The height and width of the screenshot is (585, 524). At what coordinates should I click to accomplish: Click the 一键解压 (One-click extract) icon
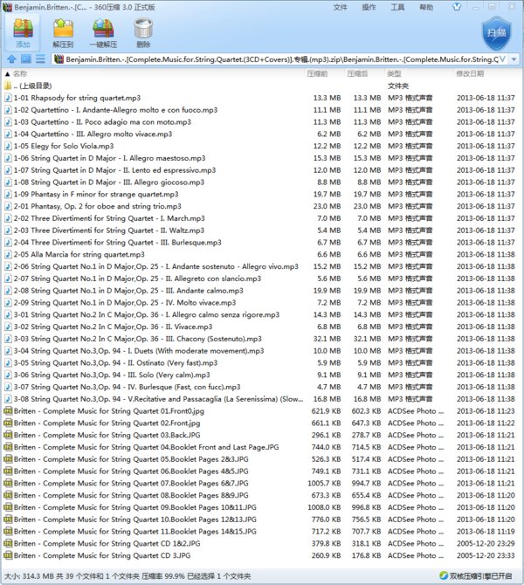pos(103,33)
